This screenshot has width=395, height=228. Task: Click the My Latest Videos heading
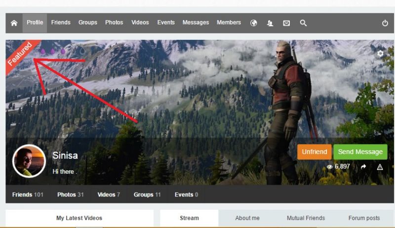(x=79, y=218)
